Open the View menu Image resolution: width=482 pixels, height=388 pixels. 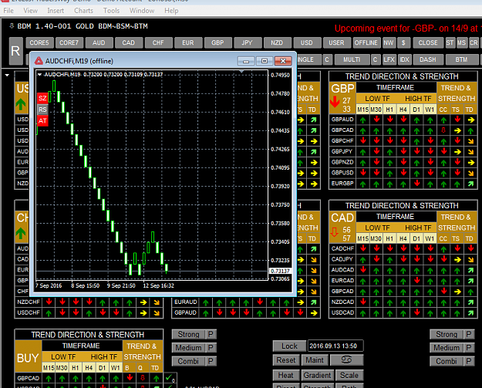(30, 11)
